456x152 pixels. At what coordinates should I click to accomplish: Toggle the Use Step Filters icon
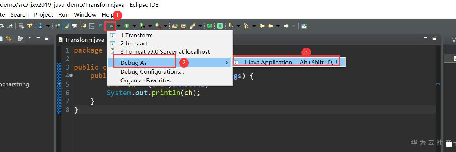(x=29, y=26)
